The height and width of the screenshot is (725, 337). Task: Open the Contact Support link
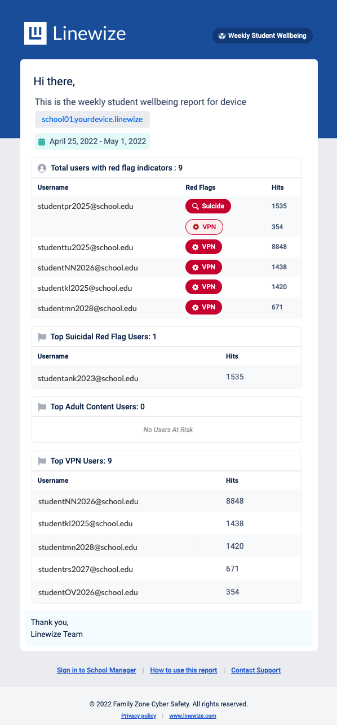[x=256, y=670]
